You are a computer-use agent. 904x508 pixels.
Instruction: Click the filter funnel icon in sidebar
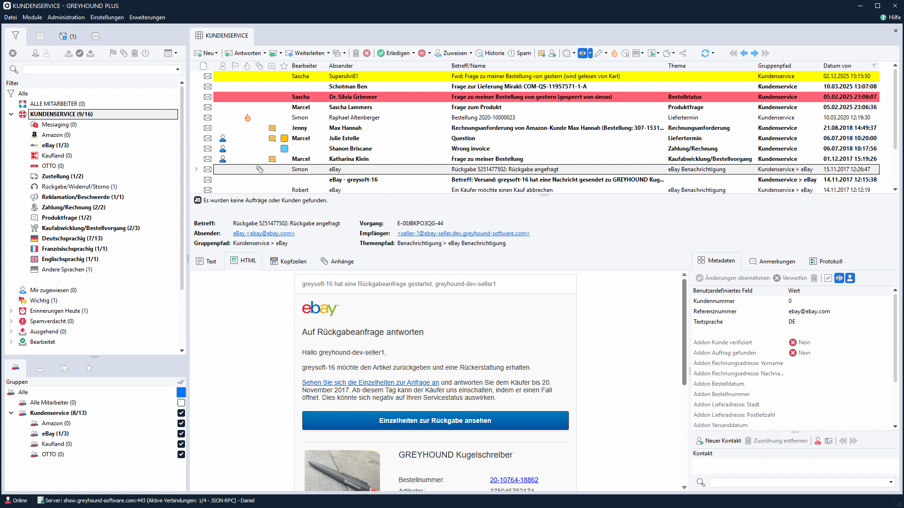click(x=16, y=36)
